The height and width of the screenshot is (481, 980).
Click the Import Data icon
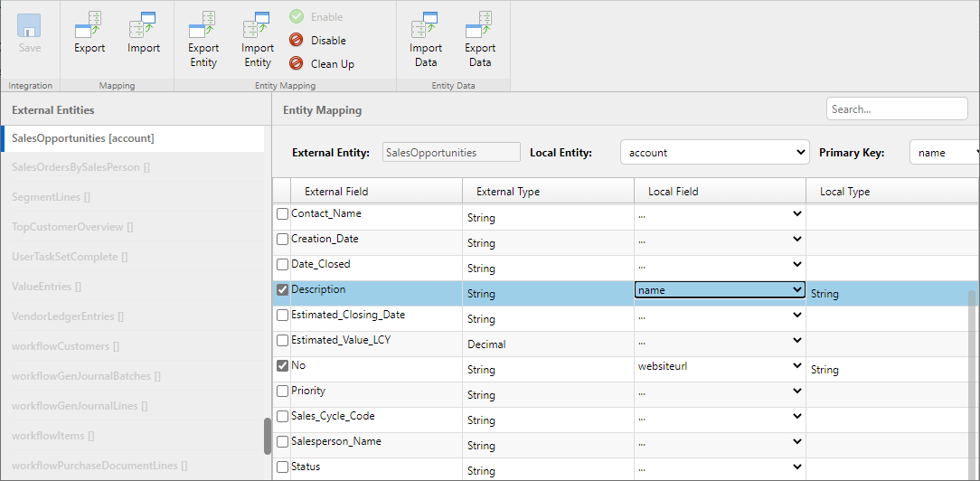pyautogui.click(x=425, y=24)
